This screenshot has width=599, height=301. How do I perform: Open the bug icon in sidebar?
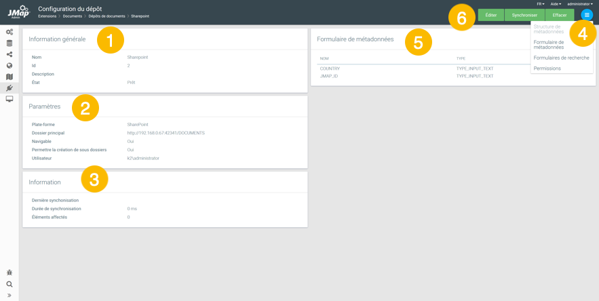coord(9,273)
